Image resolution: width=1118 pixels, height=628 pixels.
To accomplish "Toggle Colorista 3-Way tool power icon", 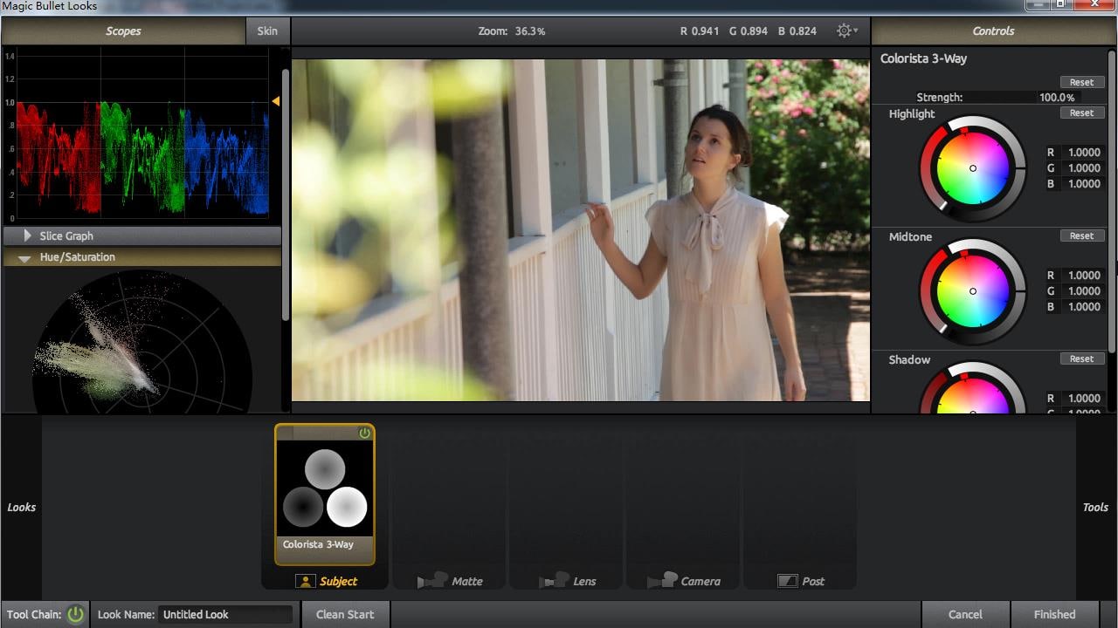I will pos(365,433).
